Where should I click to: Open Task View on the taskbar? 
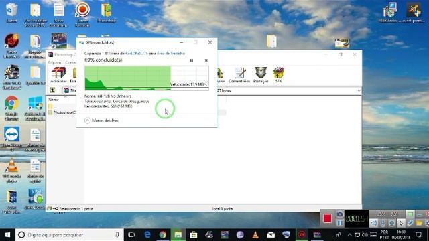131,235
